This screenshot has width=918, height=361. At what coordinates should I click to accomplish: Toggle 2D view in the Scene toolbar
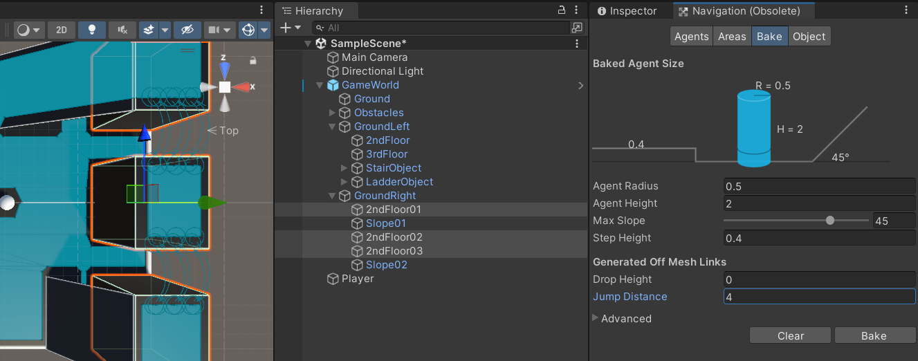62,30
